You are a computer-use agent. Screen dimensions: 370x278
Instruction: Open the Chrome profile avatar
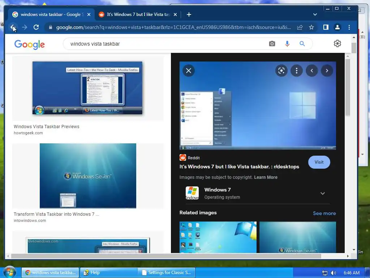(x=337, y=27)
